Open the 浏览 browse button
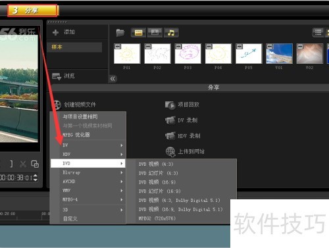This screenshot has height=248, width=329. (63, 76)
